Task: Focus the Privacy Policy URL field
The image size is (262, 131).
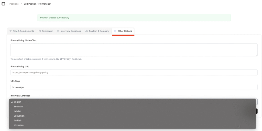Action: click(134, 72)
